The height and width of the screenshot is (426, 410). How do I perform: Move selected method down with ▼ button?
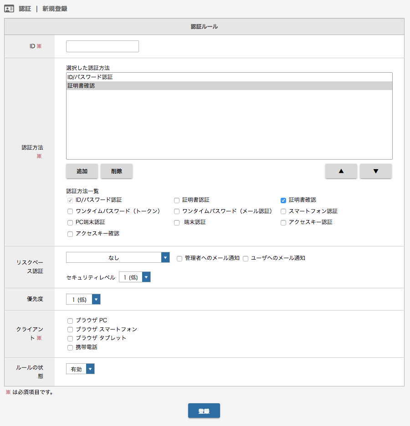[x=376, y=171]
